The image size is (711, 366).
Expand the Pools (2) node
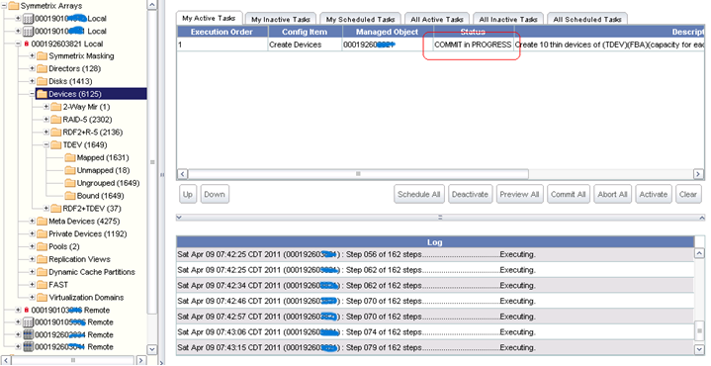(x=33, y=246)
